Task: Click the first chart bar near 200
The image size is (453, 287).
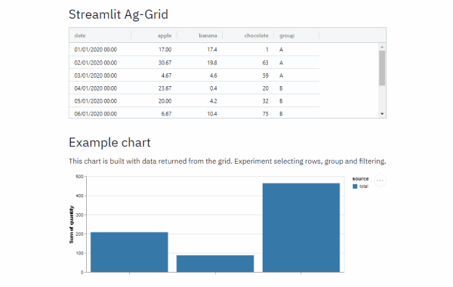Action: point(129,252)
